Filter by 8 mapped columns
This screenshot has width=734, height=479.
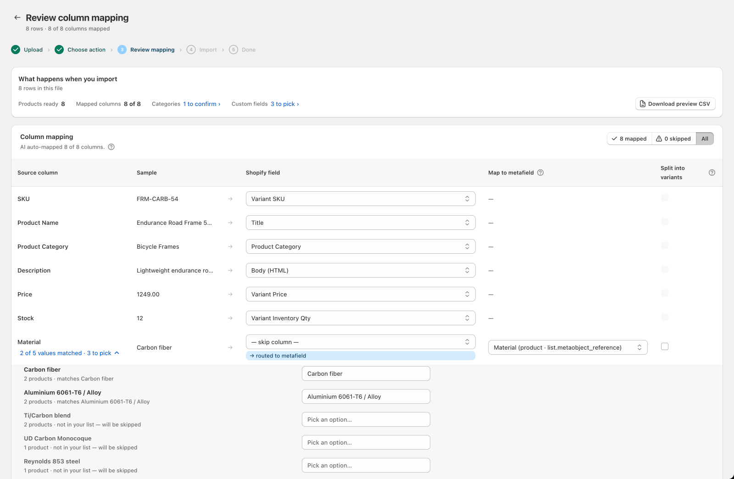[x=629, y=139]
